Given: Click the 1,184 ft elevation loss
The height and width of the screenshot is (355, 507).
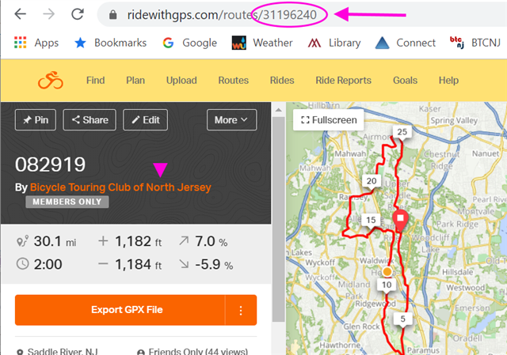Looking at the screenshot, I should pos(130,264).
